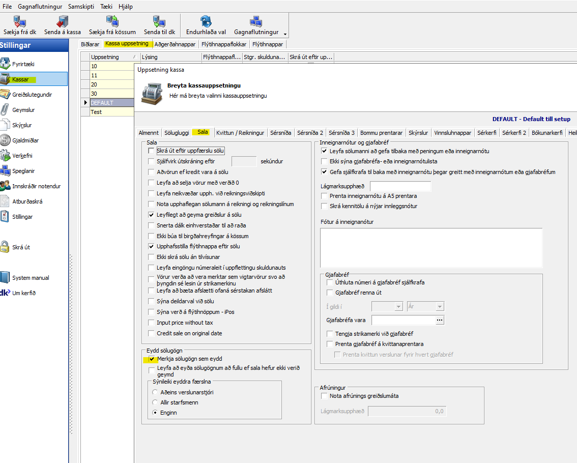The height and width of the screenshot is (463, 577).
Task: Open Greiðslutegundir in the sidebar
Action: click(32, 95)
